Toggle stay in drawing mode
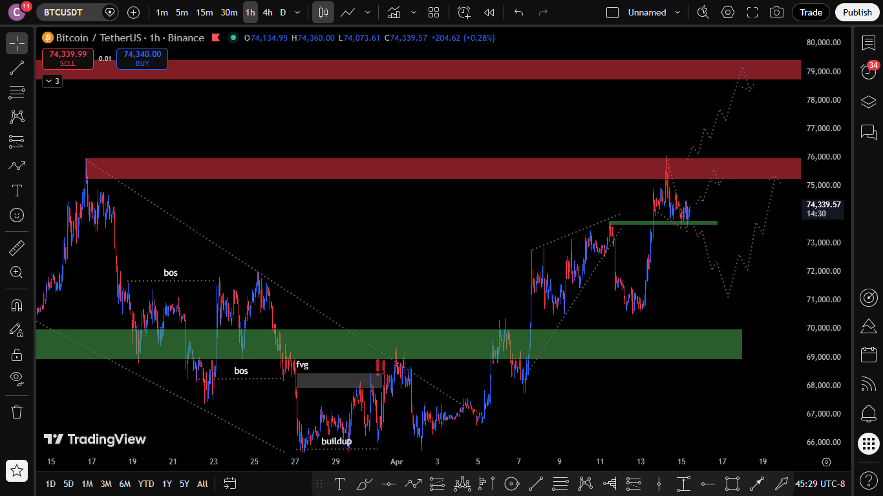This screenshot has width=883, height=496. coord(17,330)
